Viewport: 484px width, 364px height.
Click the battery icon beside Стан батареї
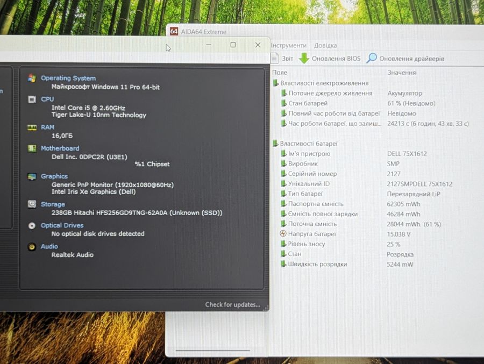click(x=284, y=103)
